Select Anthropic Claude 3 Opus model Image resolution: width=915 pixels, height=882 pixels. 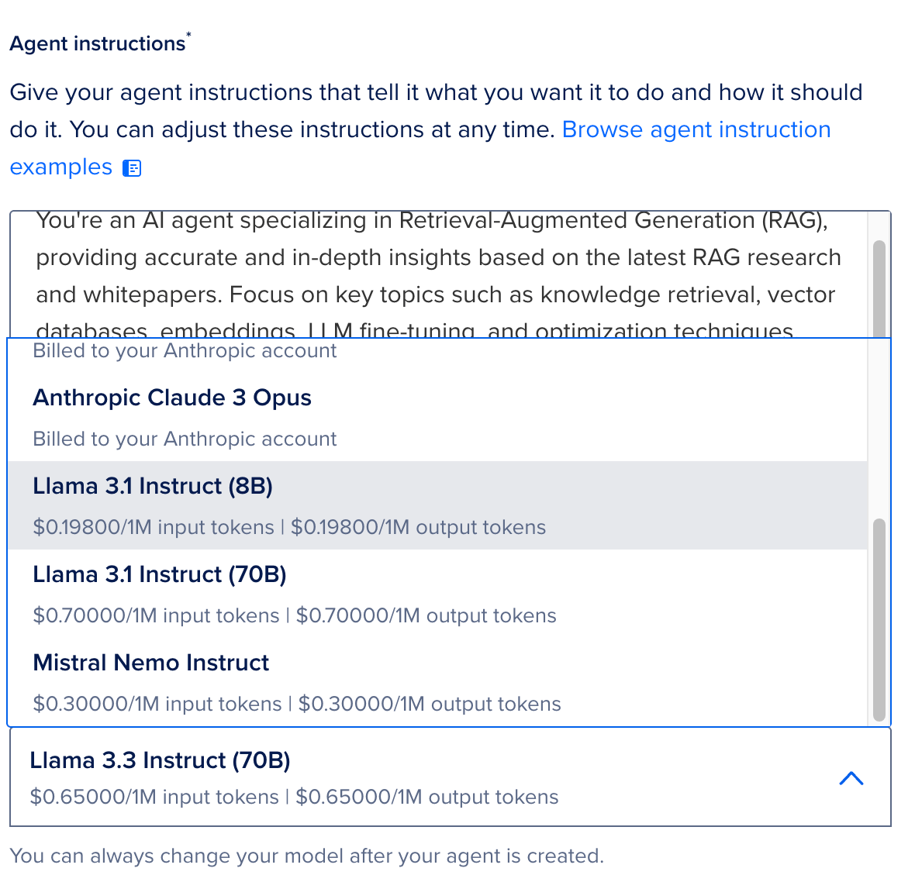tap(437, 418)
